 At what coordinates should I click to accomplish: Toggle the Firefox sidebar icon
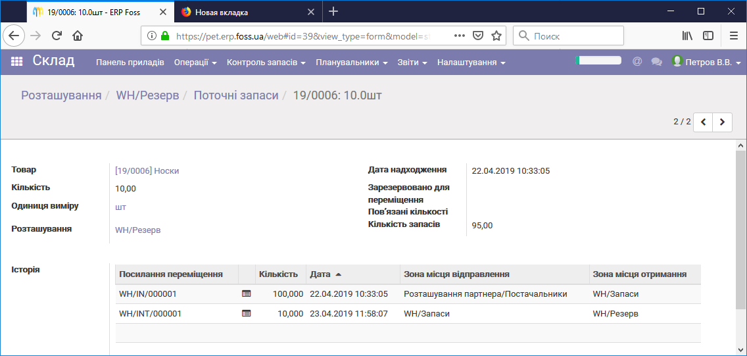[708, 36]
